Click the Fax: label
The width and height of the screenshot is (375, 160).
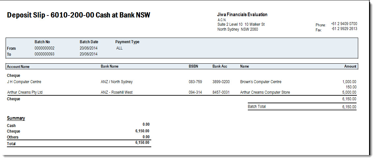pos(319,30)
